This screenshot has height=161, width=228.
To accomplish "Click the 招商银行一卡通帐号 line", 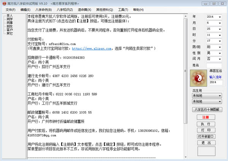I will [x=56, y=58].
